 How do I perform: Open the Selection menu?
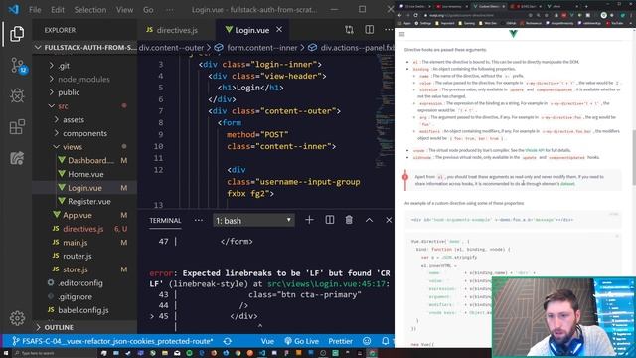(x=90, y=10)
